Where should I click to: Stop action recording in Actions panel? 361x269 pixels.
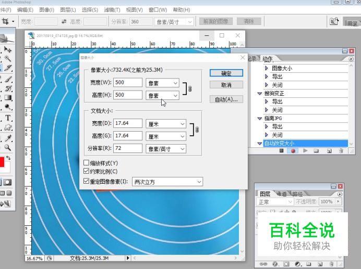(281, 151)
